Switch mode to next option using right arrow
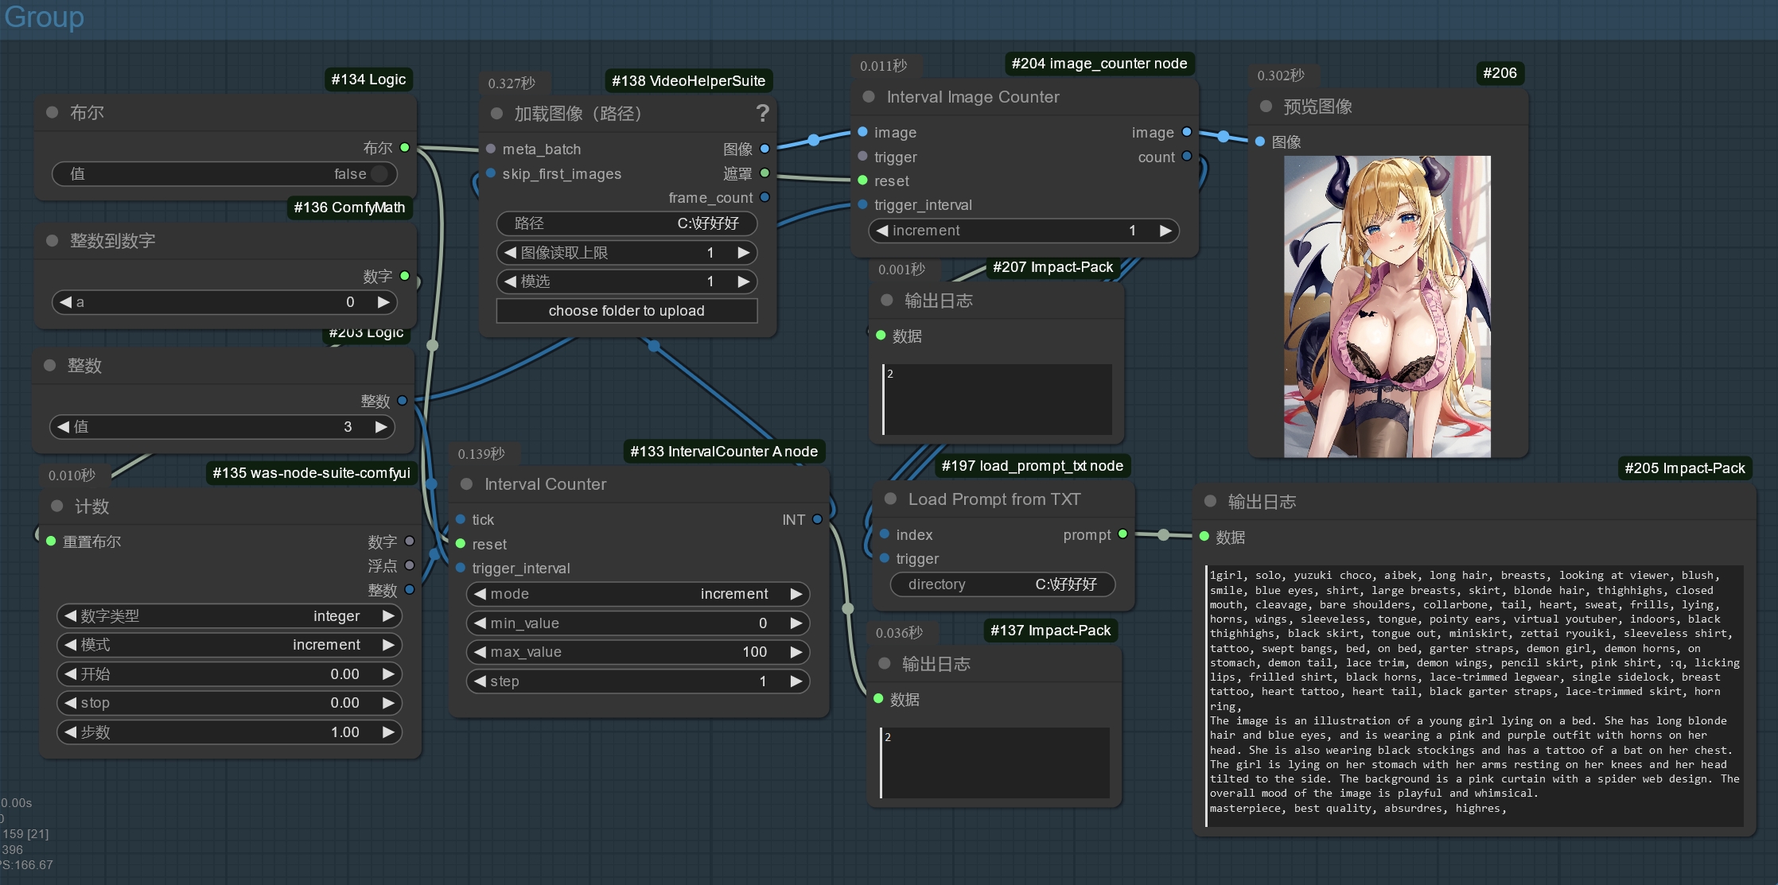The height and width of the screenshot is (885, 1778). [x=796, y=594]
